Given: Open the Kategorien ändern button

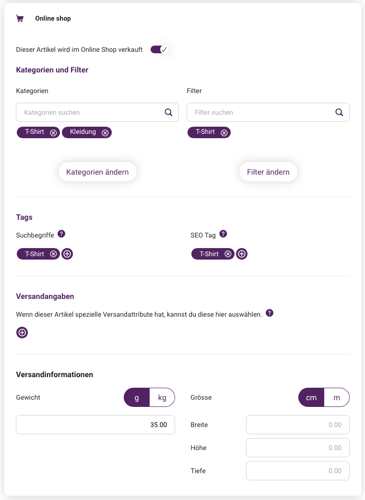Looking at the screenshot, I should (97, 172).
